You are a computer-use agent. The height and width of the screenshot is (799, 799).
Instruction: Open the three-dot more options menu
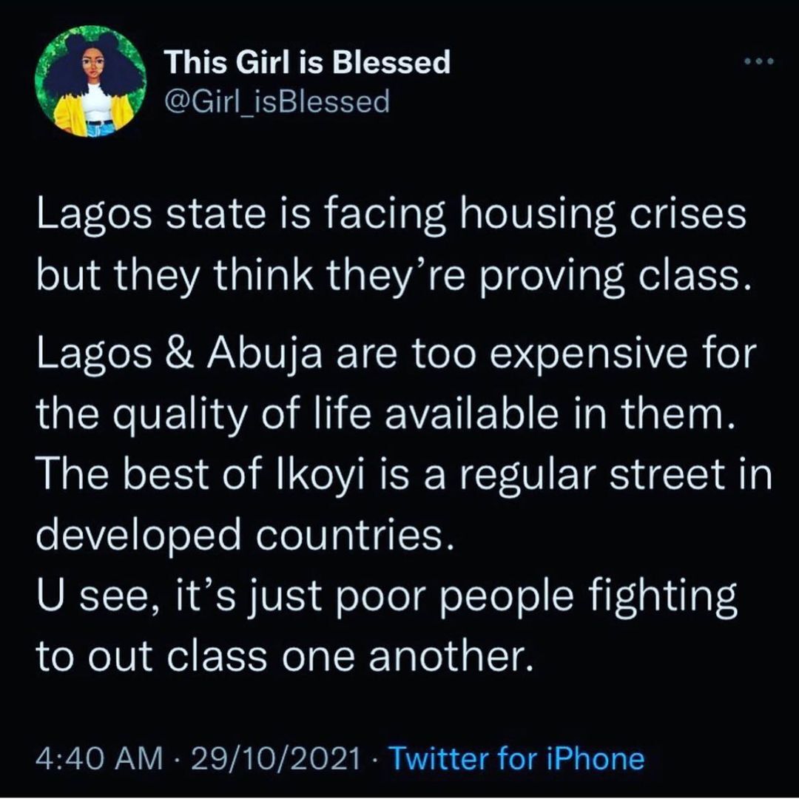point(759,61)
